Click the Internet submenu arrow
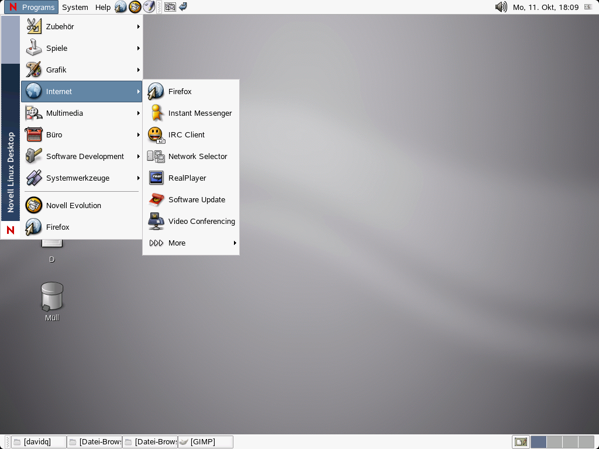This screenshot has height=449, width=599. pyautogui.click(x=138, y=91)
